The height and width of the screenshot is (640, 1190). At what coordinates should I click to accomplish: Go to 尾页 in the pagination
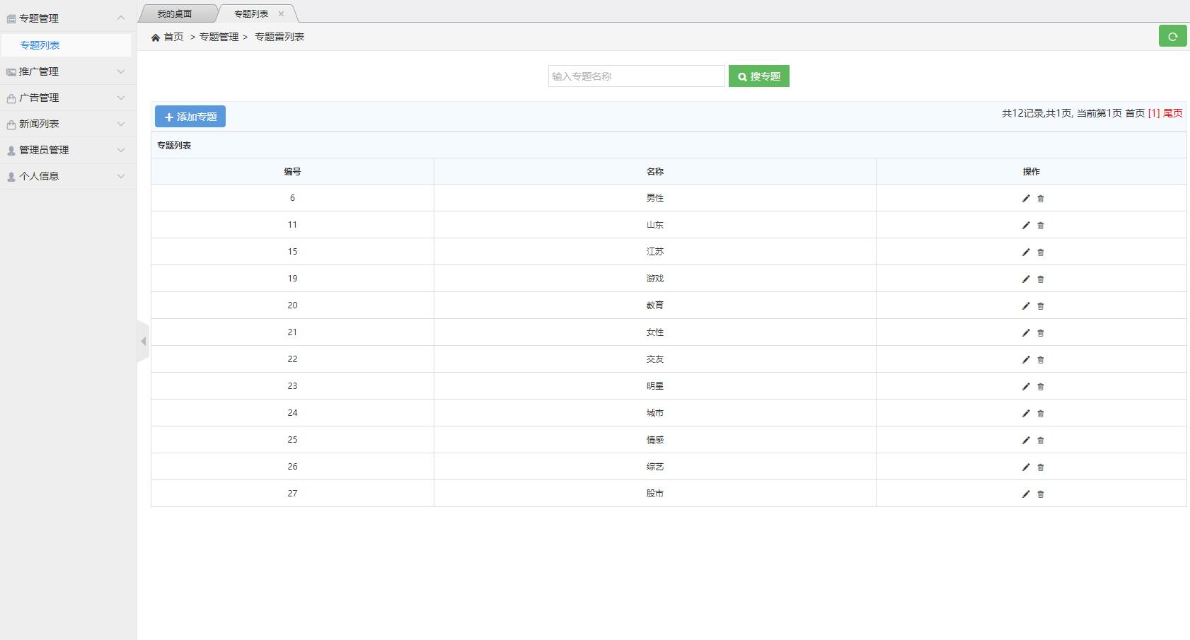coord(1173,113)
